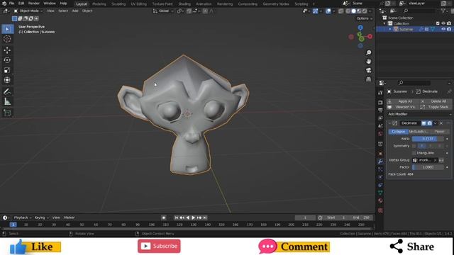The height and width of the screenshot is (255, 454).
Task: Select the Transform tool
Action: [x=7, y=80]
